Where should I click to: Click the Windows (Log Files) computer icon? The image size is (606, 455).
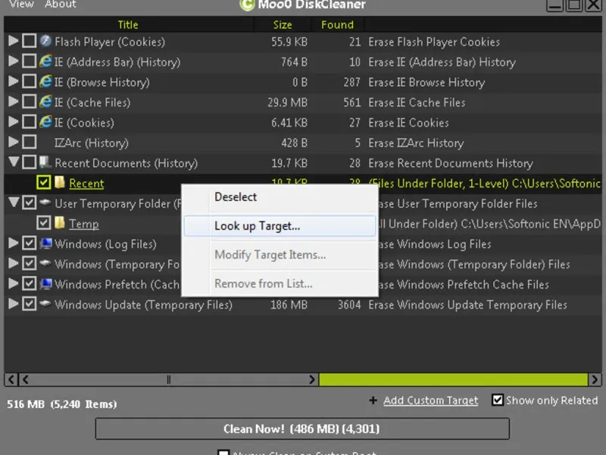(46, 243)
